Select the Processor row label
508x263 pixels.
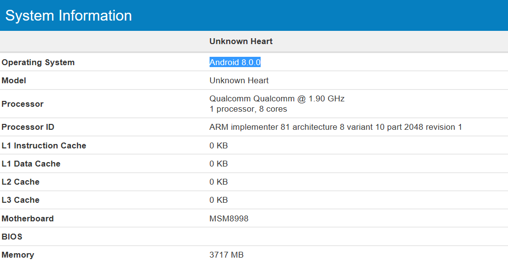pos(23,104)
